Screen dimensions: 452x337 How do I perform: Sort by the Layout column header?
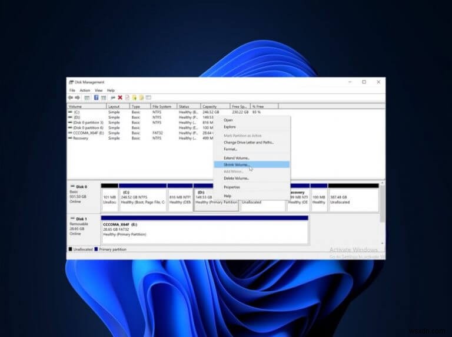pos(118,106)
